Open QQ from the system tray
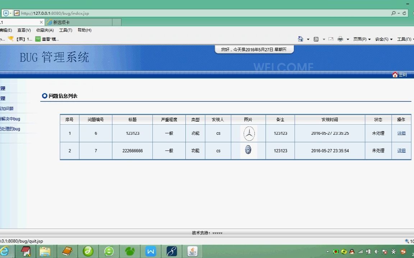 [x=351, y=252]
